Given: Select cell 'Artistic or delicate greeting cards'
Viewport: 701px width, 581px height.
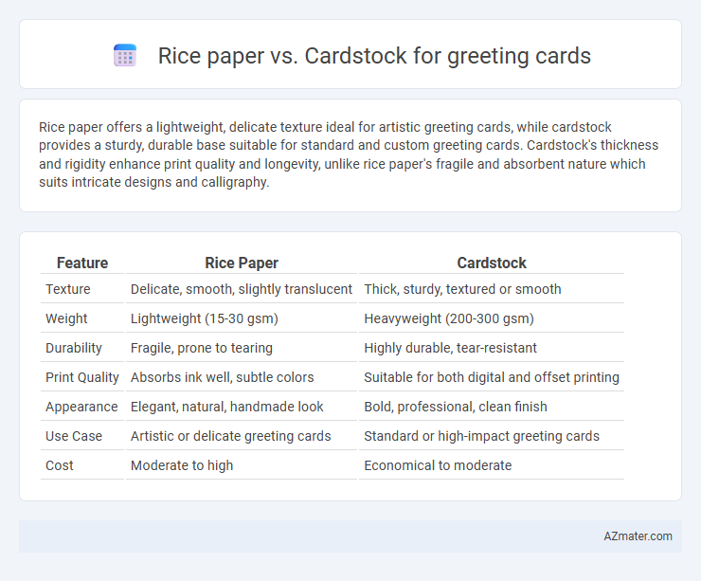Looking at the screenshot, I should 242,436.
